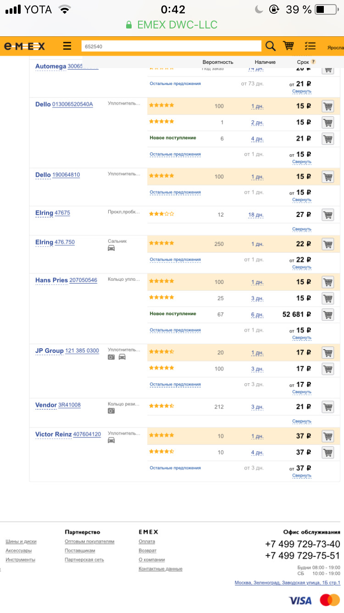
Task: Click the search field containing 652540
Action: [x=171, y=46]
